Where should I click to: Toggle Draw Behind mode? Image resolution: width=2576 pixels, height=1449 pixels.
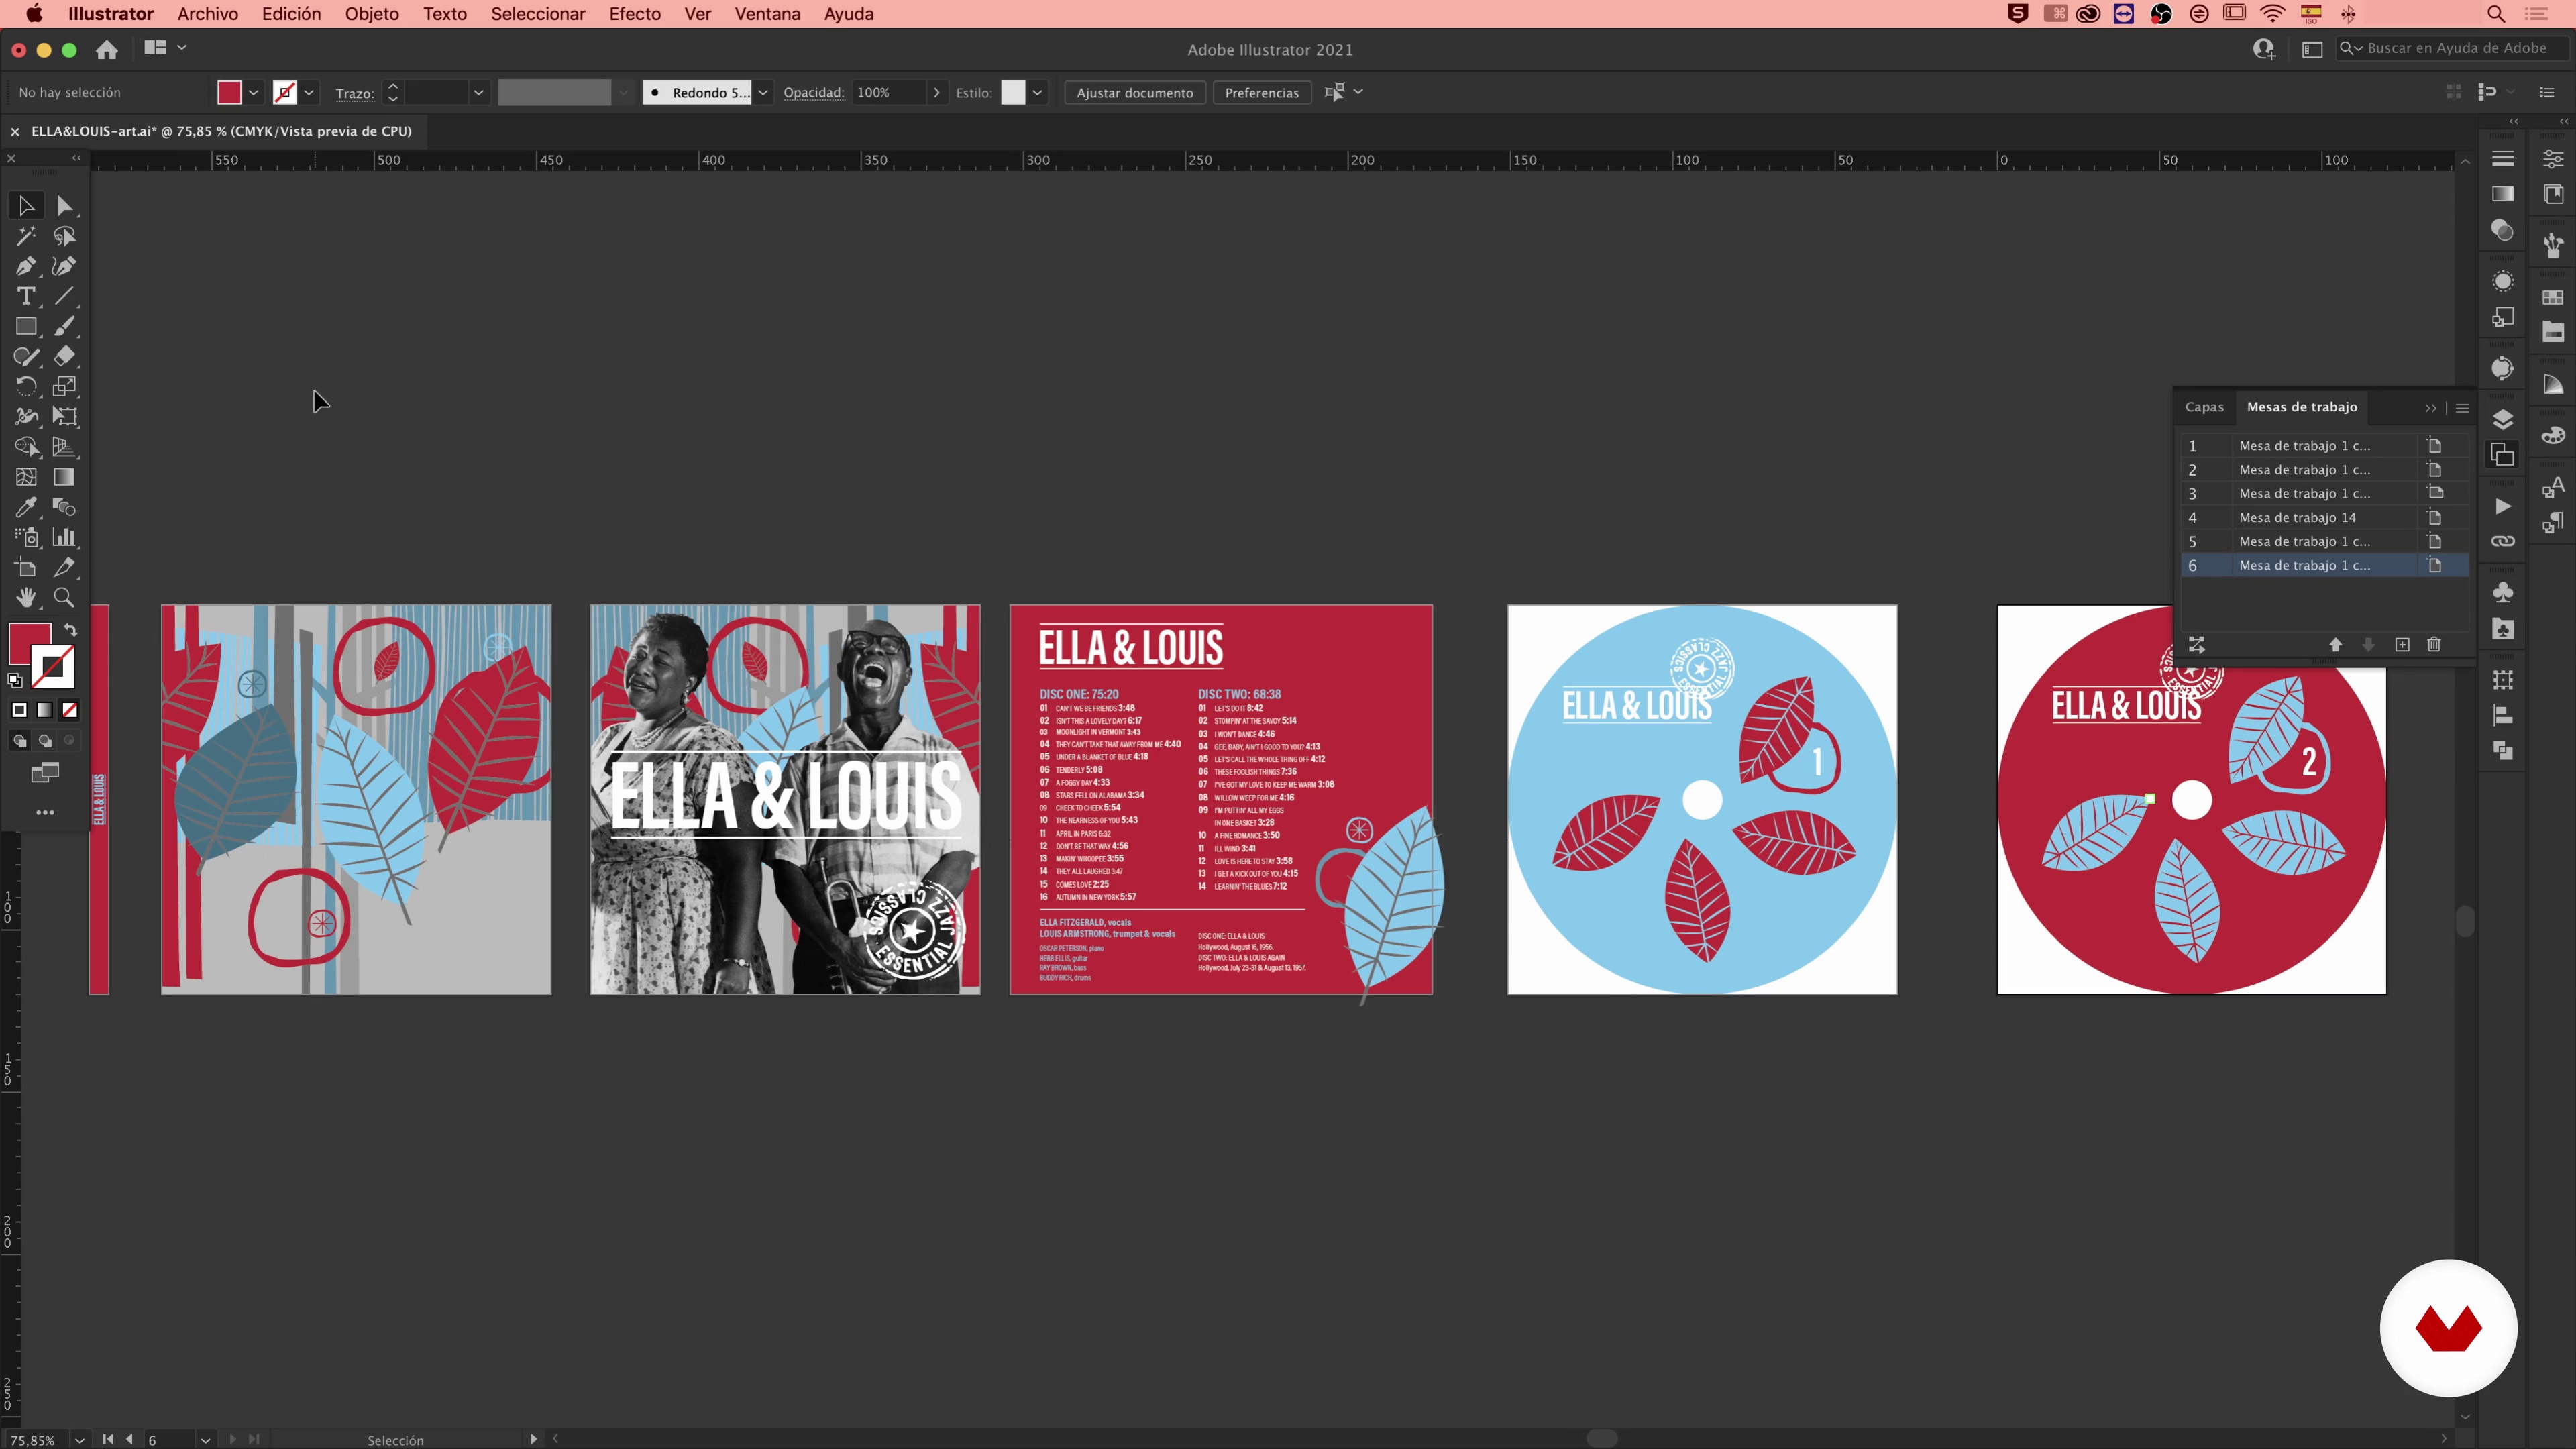pyautogui.click(x=45, y=741)
